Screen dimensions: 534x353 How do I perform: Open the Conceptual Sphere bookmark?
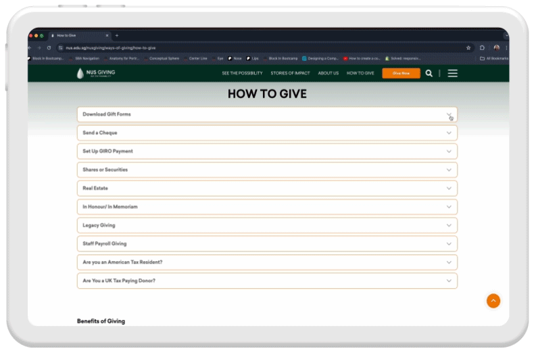click(162, 59)
